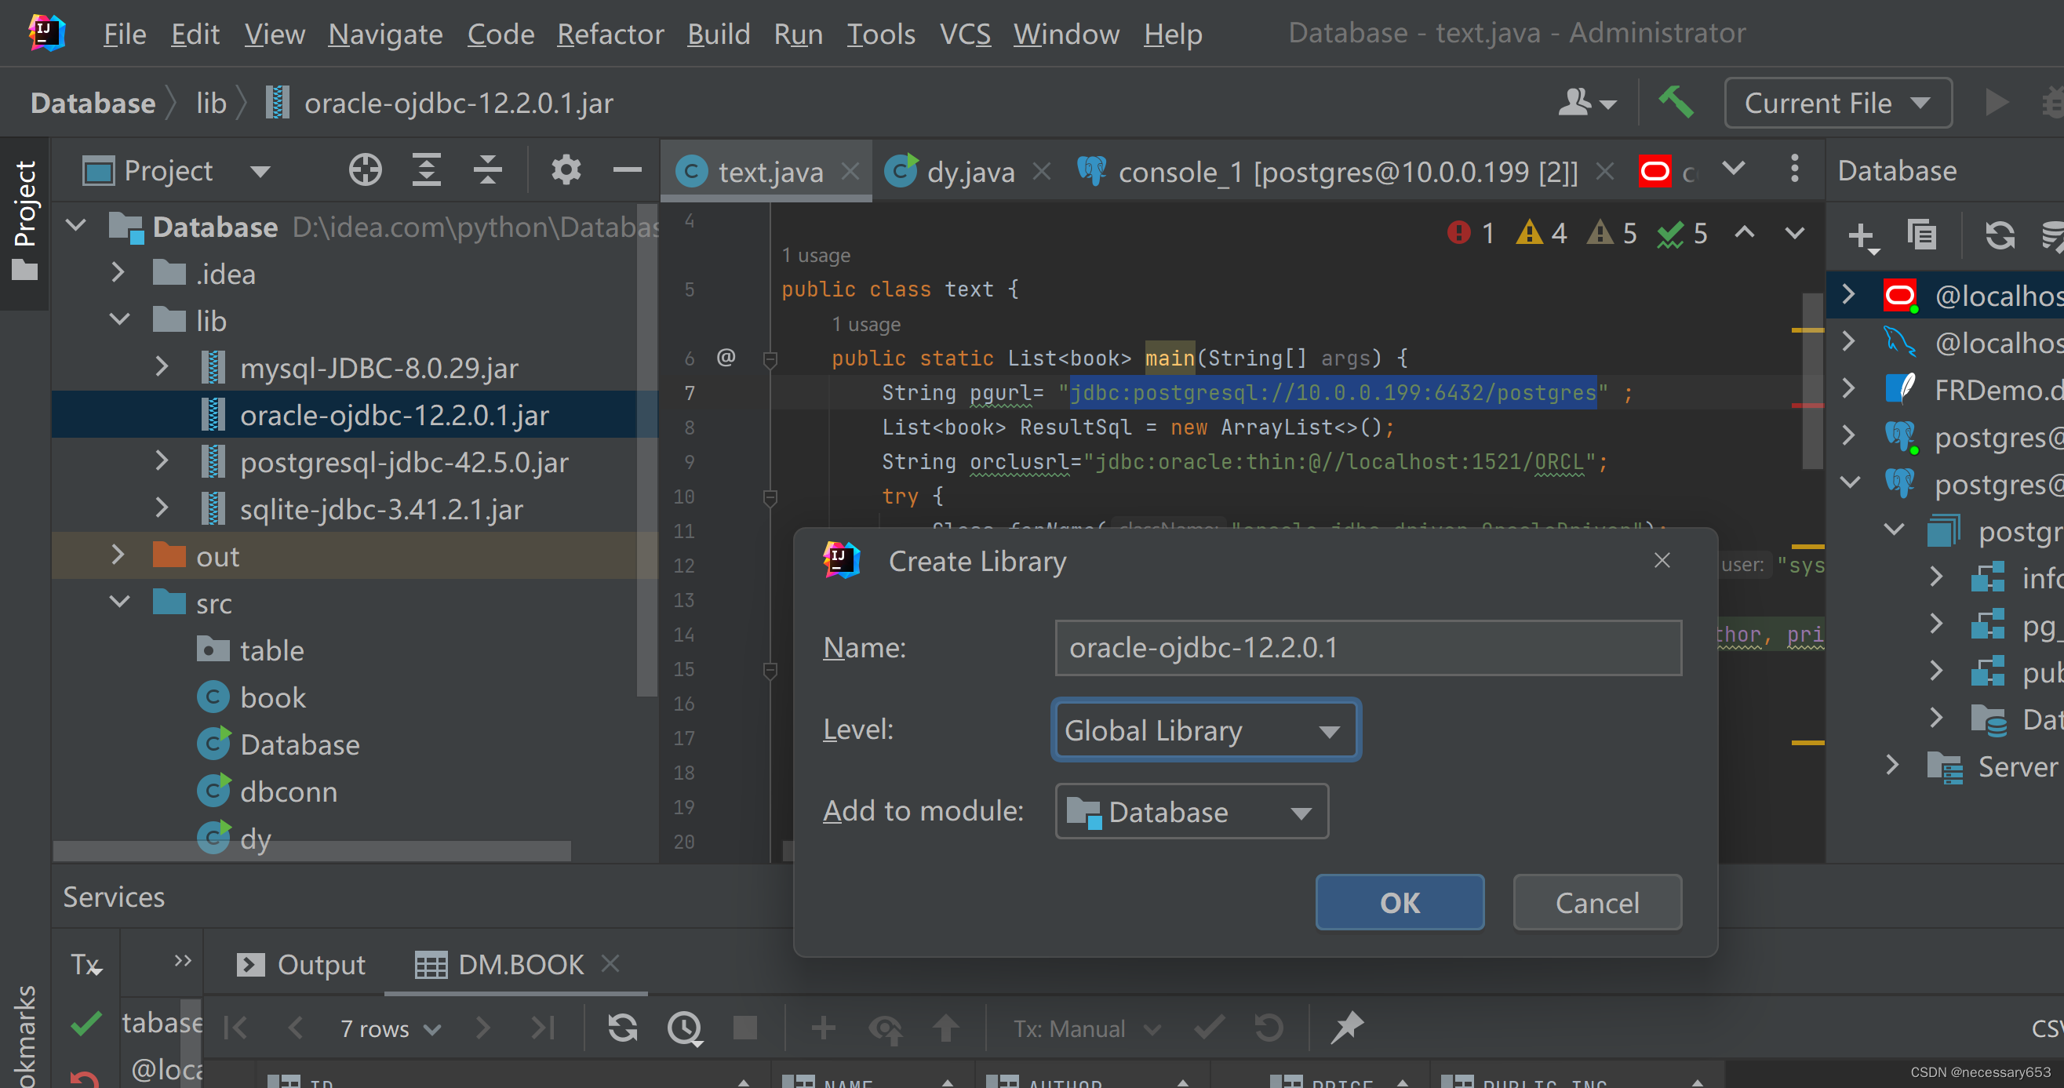Click the Build project hammer icon

click(x=1676, y=103)
